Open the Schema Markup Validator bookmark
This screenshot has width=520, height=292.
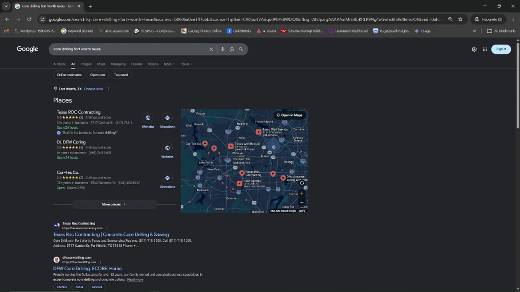point(302,31)
